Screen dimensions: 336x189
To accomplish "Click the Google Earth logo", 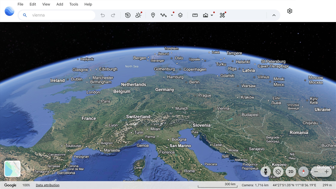I will (9, 11).
